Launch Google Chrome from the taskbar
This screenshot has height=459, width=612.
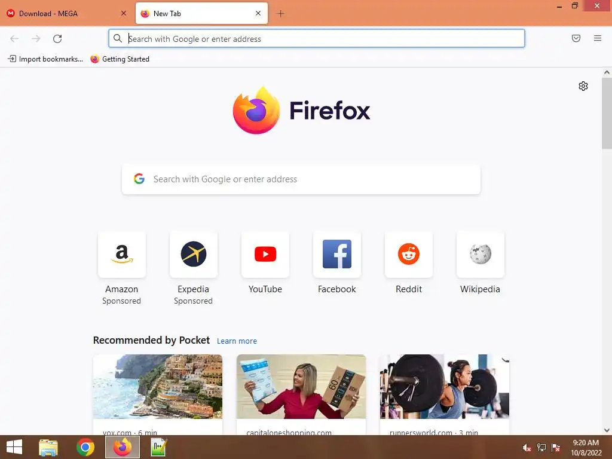click(85, 447)
